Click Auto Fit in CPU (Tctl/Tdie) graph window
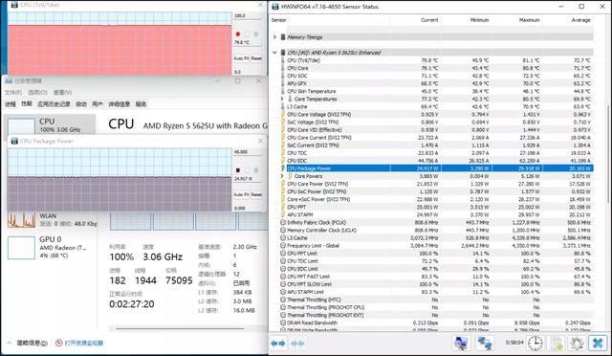 [x=241, y=58]
